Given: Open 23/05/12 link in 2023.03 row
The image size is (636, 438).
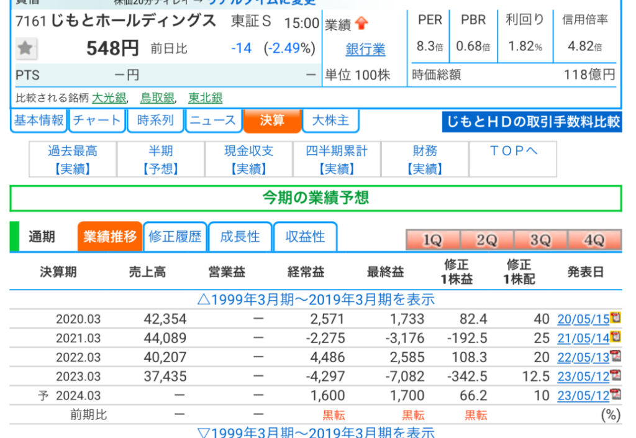Looking at the screenshot, I should pyautogui.click(x=583, y=376).
